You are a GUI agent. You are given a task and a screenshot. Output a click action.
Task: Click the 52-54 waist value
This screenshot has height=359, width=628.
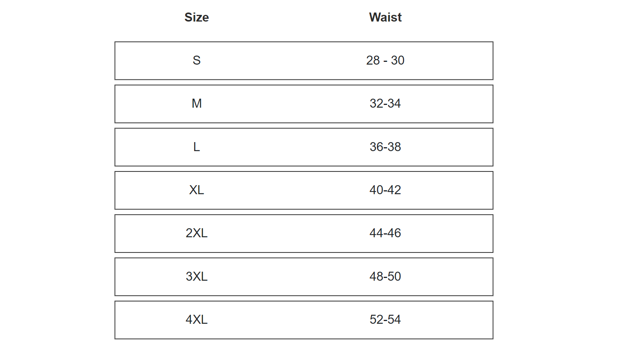385,319
